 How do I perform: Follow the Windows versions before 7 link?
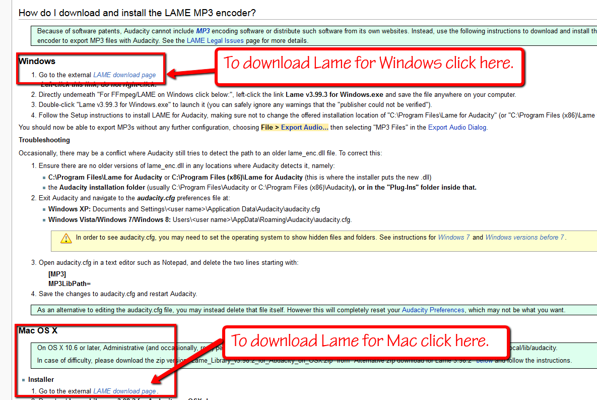(524, 237)
